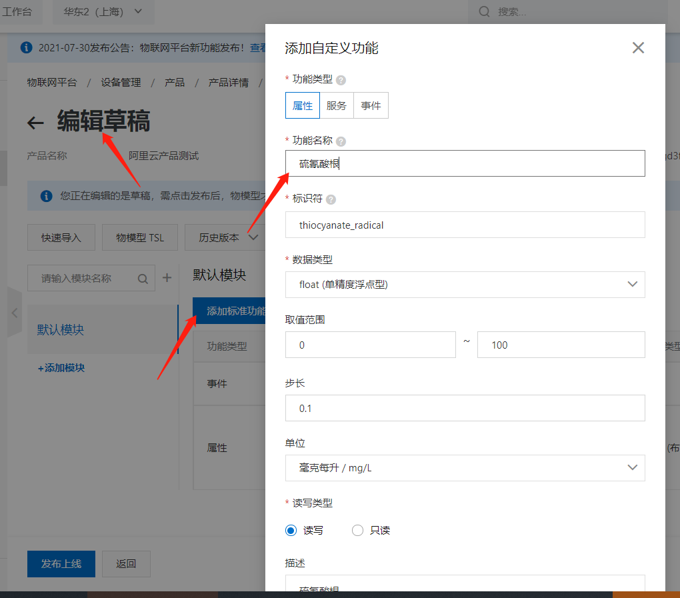Open 设备管理 breadcrumb
Viewport: 680px width, 598px height.
coord(121,83)
